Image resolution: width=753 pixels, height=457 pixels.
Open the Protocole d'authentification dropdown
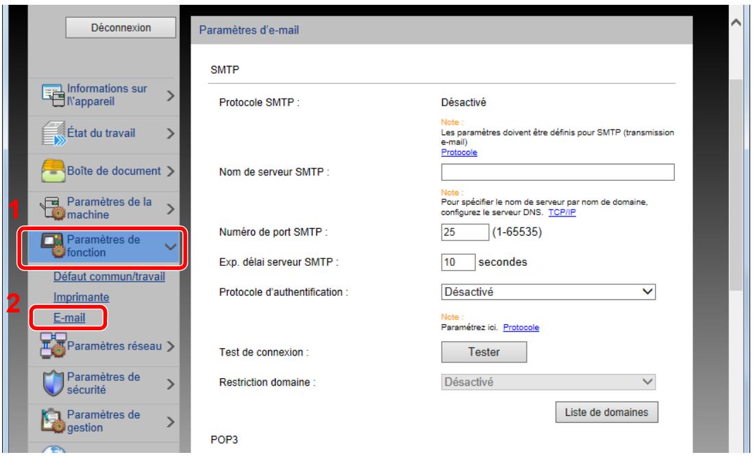click(x=548, y=293)
